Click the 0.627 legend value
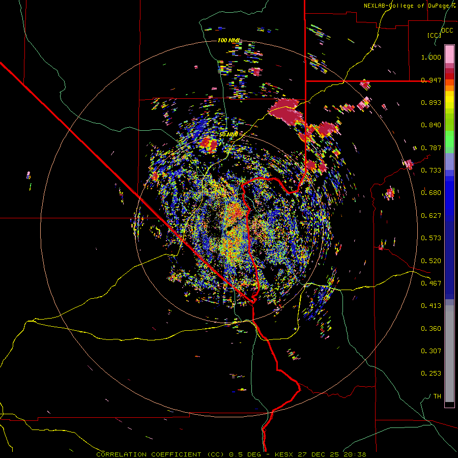The height and width of the screenshot is (458, 458). 431,216
